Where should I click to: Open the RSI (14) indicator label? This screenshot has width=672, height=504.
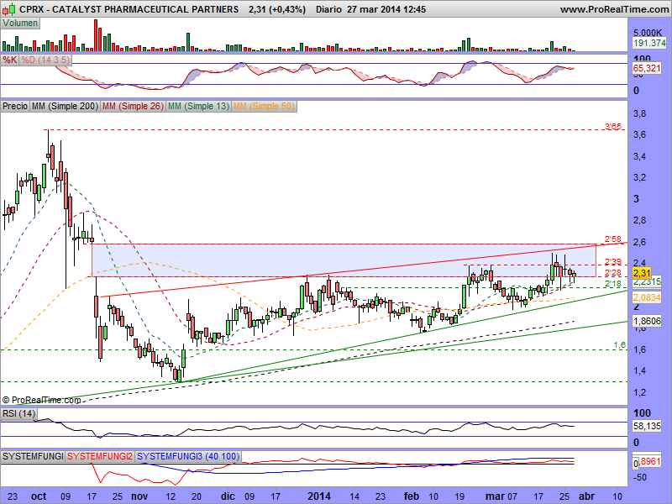18,412
